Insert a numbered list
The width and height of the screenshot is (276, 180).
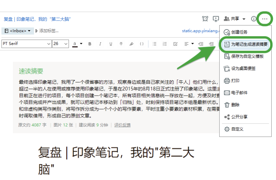point(165,44)
